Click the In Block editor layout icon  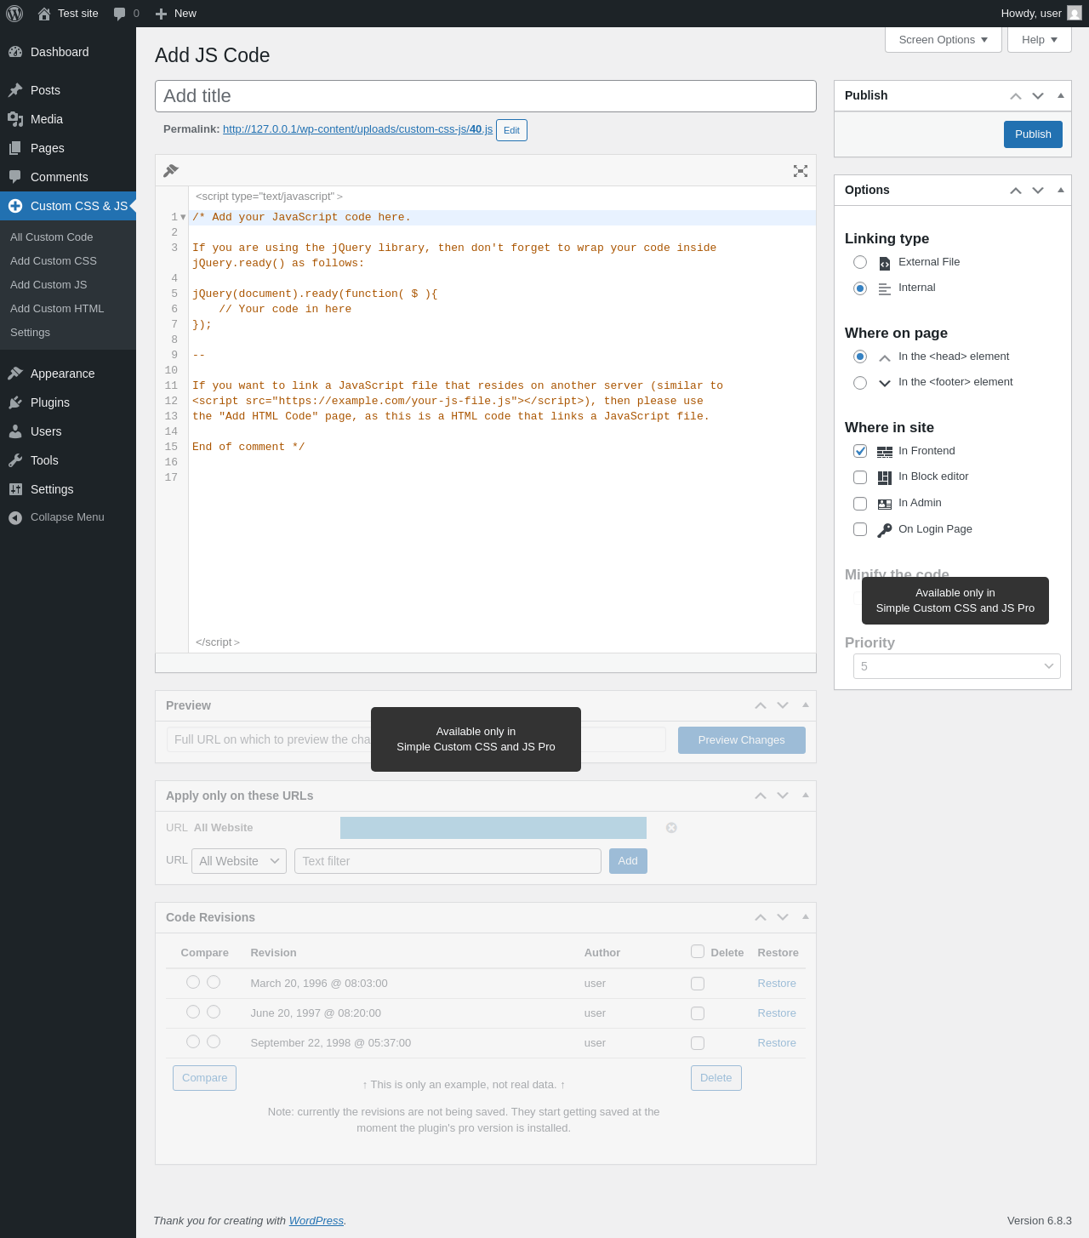click(x=885, y=477)
